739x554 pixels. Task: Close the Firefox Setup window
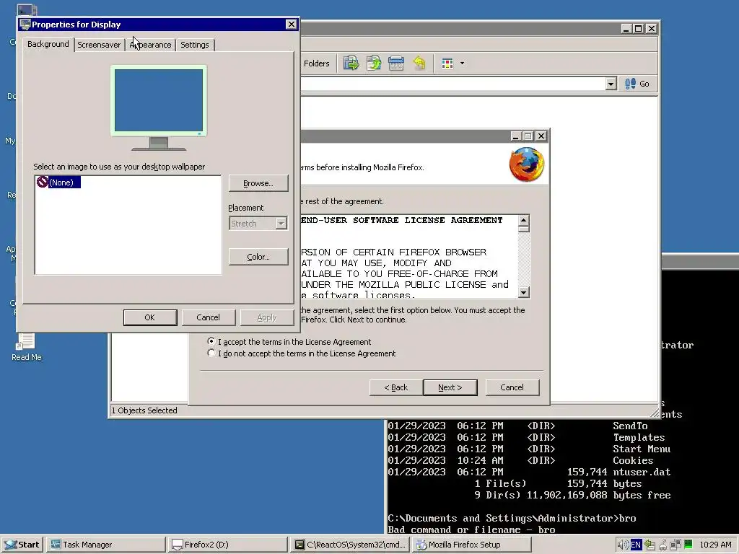[541, 136]
